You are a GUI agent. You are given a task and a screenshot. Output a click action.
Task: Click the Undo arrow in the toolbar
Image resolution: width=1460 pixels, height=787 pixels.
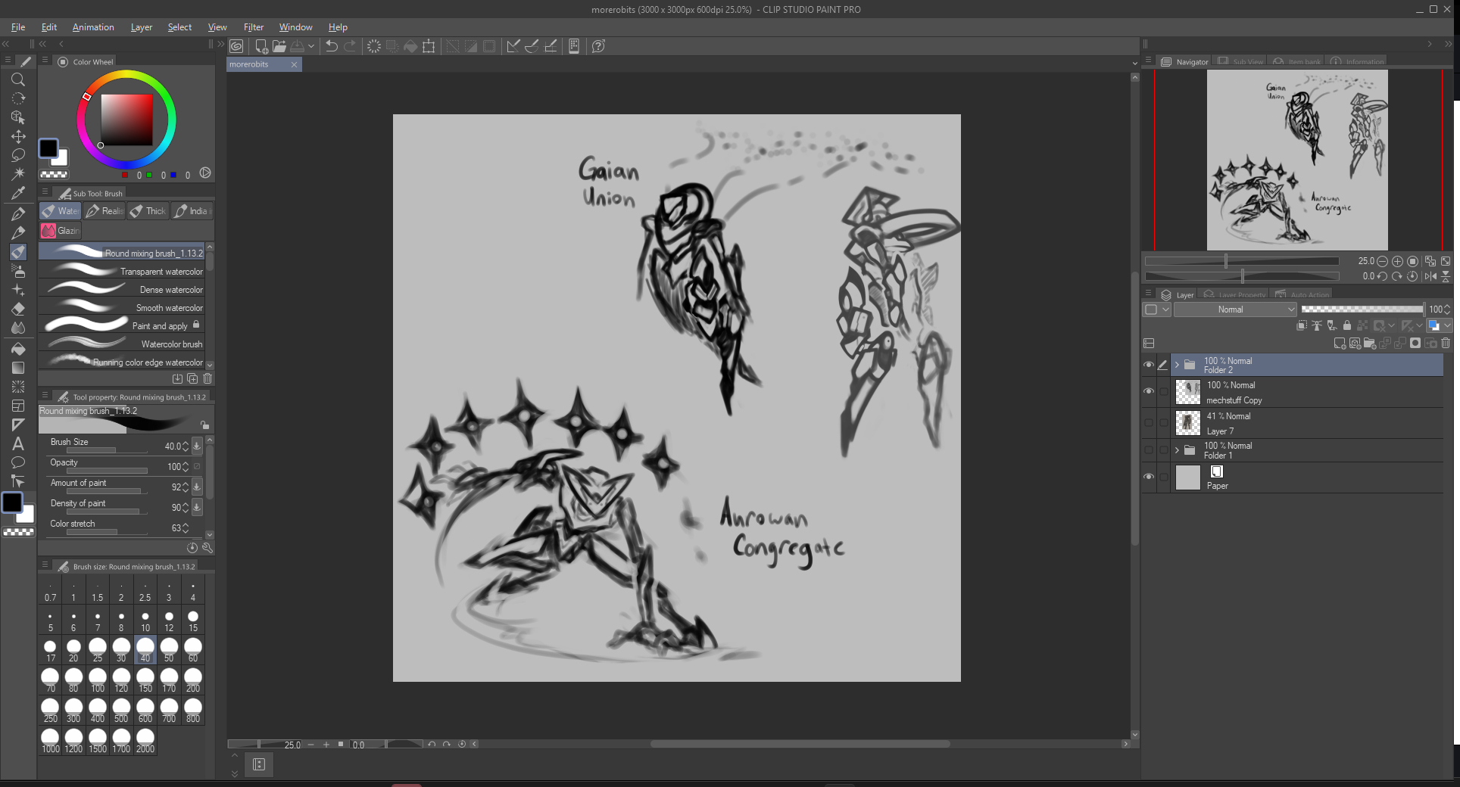tap(331, 46)
